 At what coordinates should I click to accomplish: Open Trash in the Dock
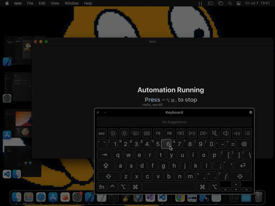coord(259,197)
